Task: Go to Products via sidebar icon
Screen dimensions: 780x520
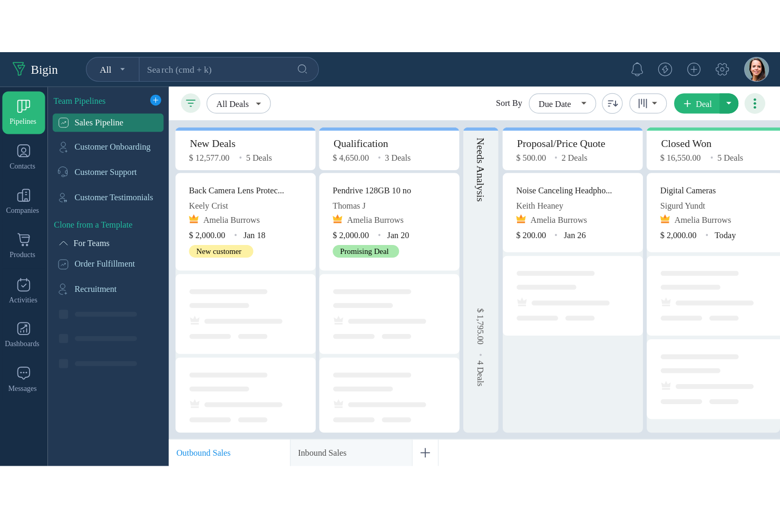Action: coord(23,245)
